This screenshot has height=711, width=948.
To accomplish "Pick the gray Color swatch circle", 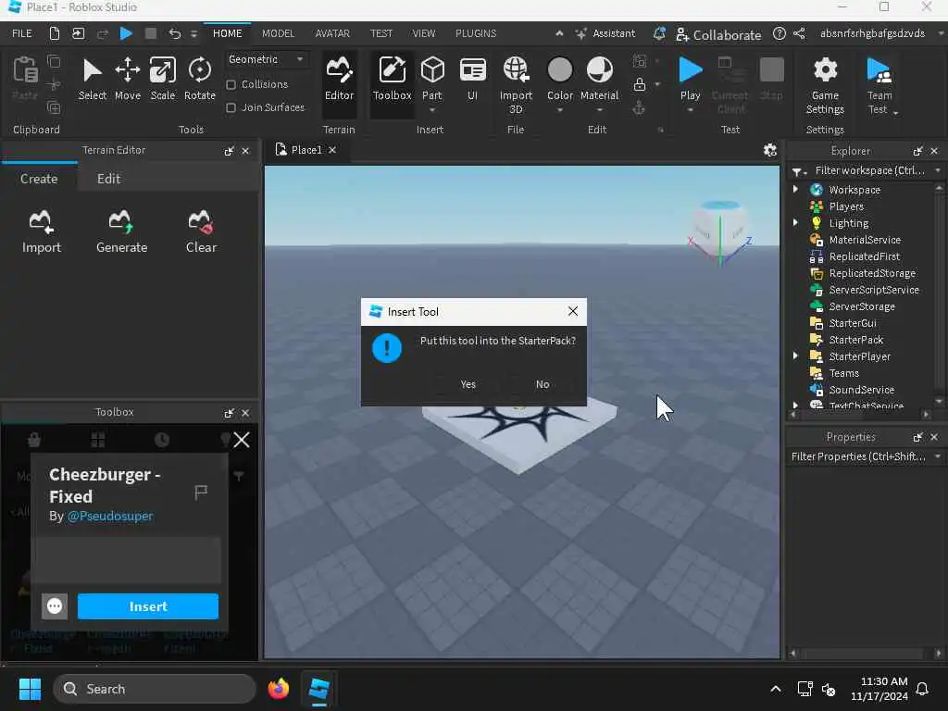I will tap(560, 69).
